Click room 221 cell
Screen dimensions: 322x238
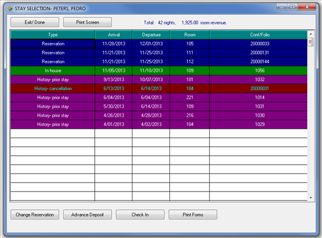click(190, 97)
